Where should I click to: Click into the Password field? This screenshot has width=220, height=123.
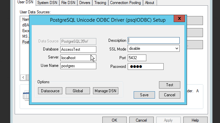[x=146, y=67]
